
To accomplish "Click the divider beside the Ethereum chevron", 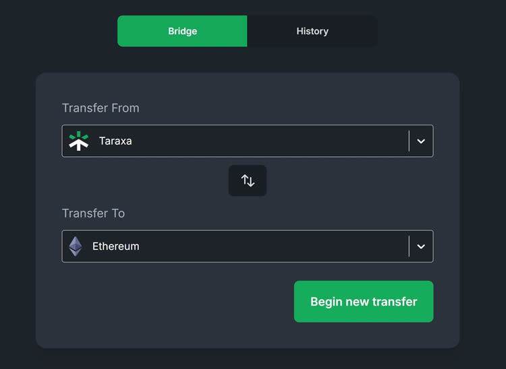I will click(409, 246).
